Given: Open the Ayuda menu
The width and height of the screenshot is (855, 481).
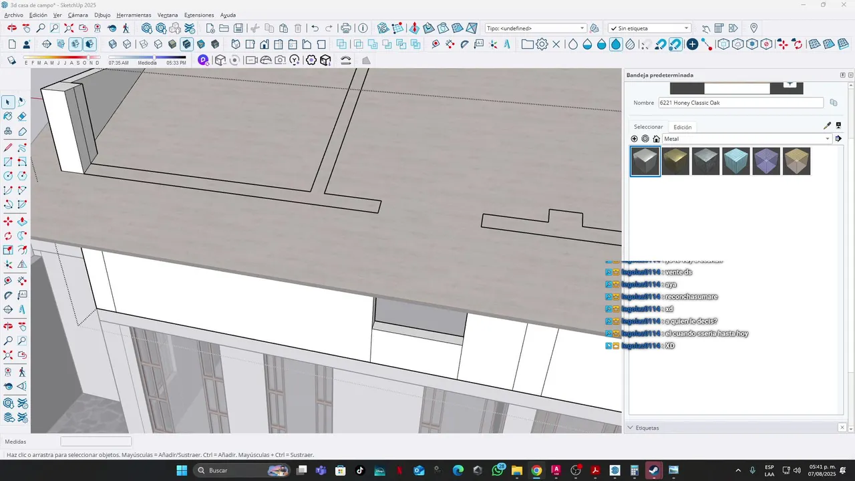Looking at the screenshot, I should (228, 15).
